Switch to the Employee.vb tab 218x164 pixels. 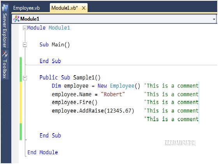(x=26, y=8)
